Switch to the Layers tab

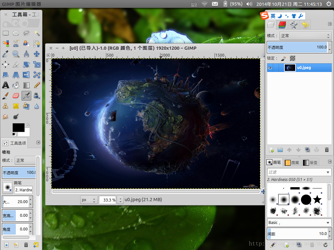pyautogui.click(x=271, y=25)
